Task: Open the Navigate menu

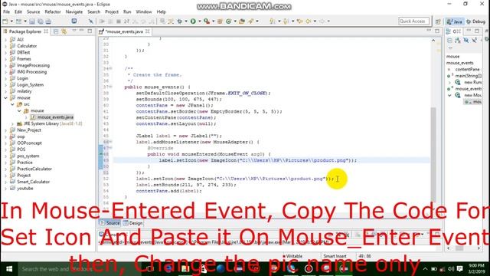Action: [x=74, y=12]
